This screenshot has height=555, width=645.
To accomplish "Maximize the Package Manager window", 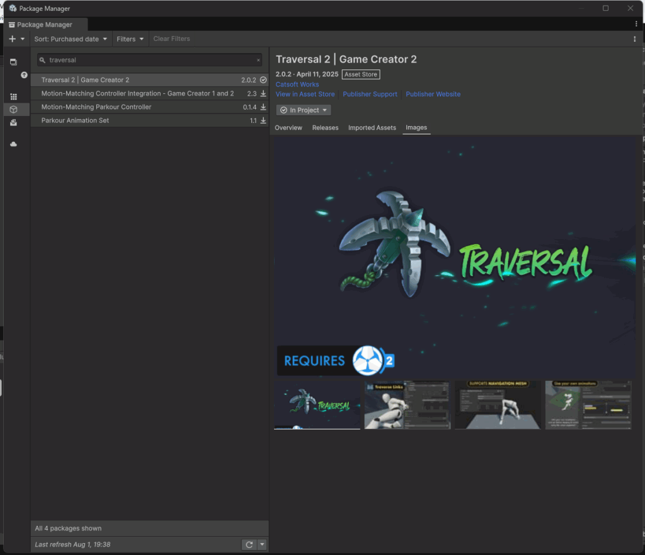I will 605,8.
